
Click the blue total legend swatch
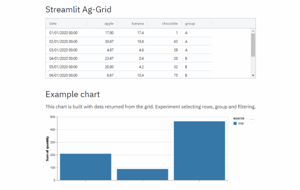235,123
